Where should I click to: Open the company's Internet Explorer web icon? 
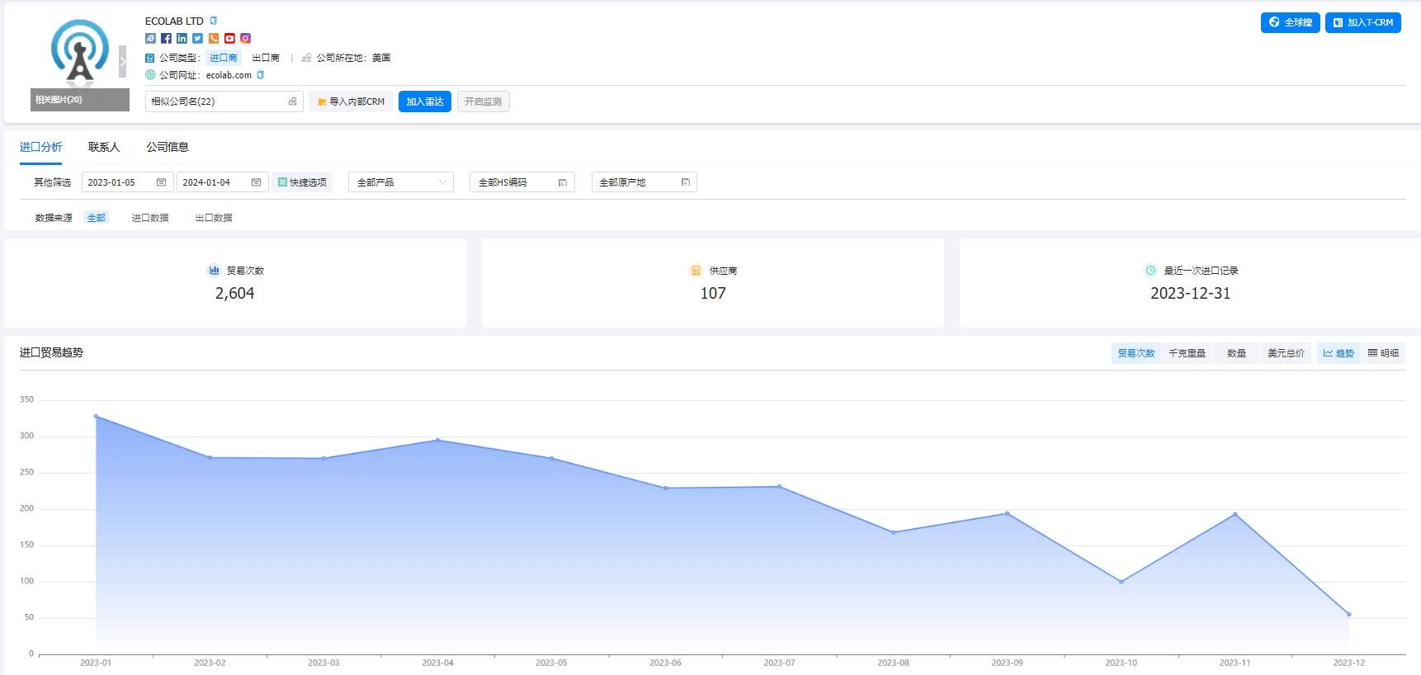click(x=150, y=38)
